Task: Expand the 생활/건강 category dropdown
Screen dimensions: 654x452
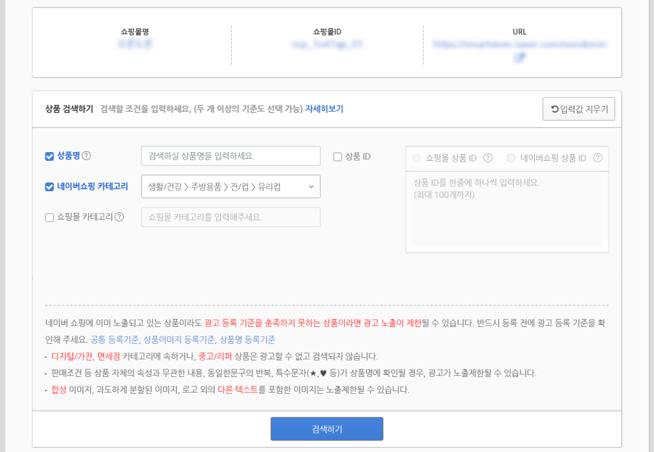Action: coord(231,186)
